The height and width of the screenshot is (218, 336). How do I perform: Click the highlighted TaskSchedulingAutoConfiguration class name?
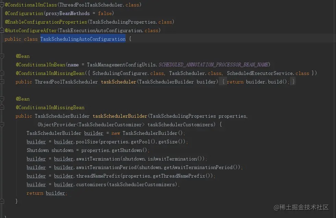point(83,39)
